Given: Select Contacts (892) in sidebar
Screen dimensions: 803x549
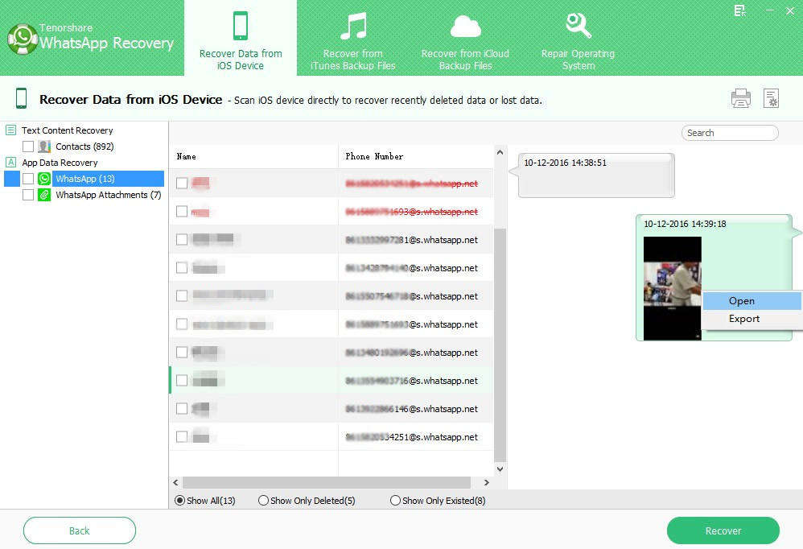Looking at the screenshot, I should point(84,147).
